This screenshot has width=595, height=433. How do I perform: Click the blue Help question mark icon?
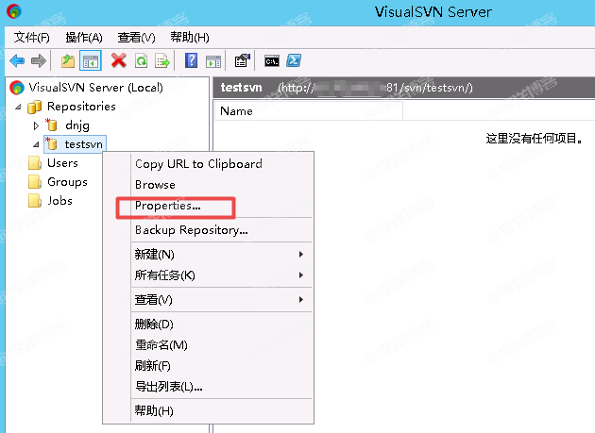192,61
